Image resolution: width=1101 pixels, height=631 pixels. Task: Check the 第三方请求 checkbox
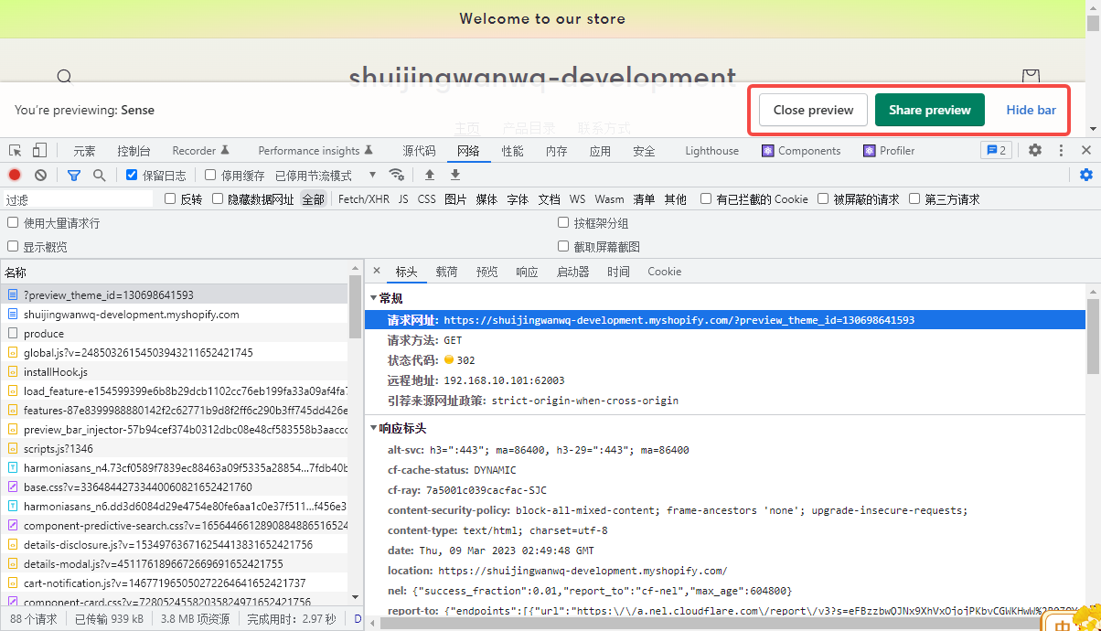coord(914,198)
